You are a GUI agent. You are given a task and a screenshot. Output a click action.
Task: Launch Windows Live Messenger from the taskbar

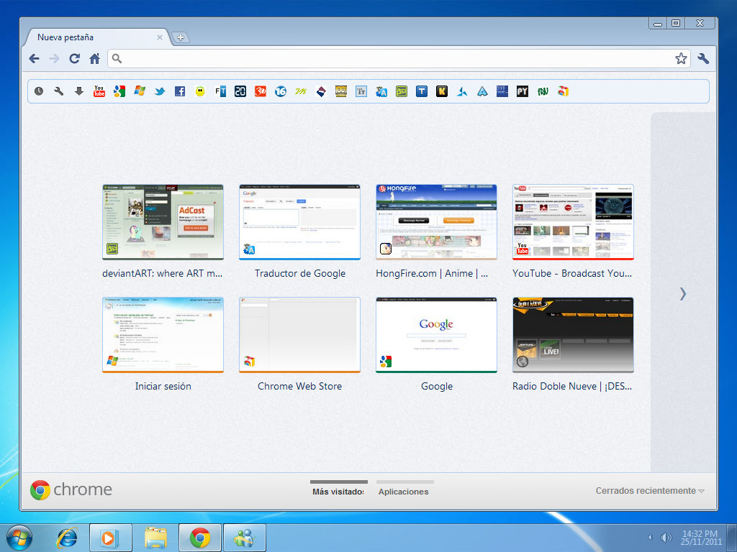244,537
